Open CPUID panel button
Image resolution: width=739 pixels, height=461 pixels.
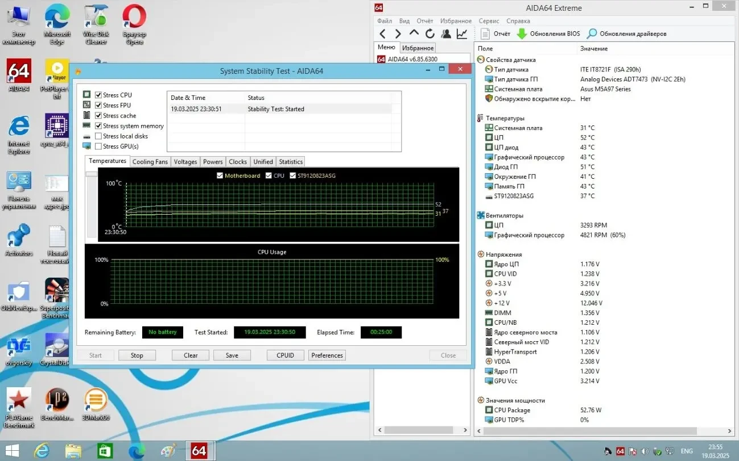coord(286,355)
